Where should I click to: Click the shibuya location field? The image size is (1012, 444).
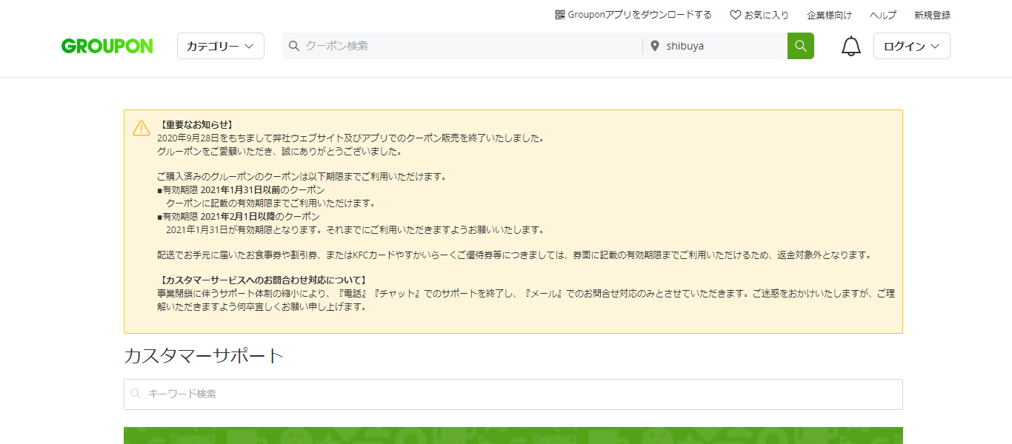715,46
